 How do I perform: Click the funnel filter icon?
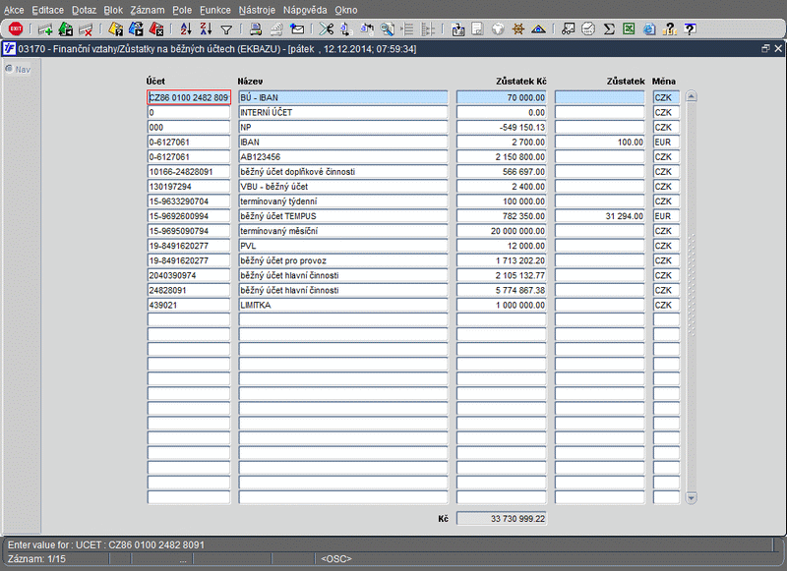(226, 30)
